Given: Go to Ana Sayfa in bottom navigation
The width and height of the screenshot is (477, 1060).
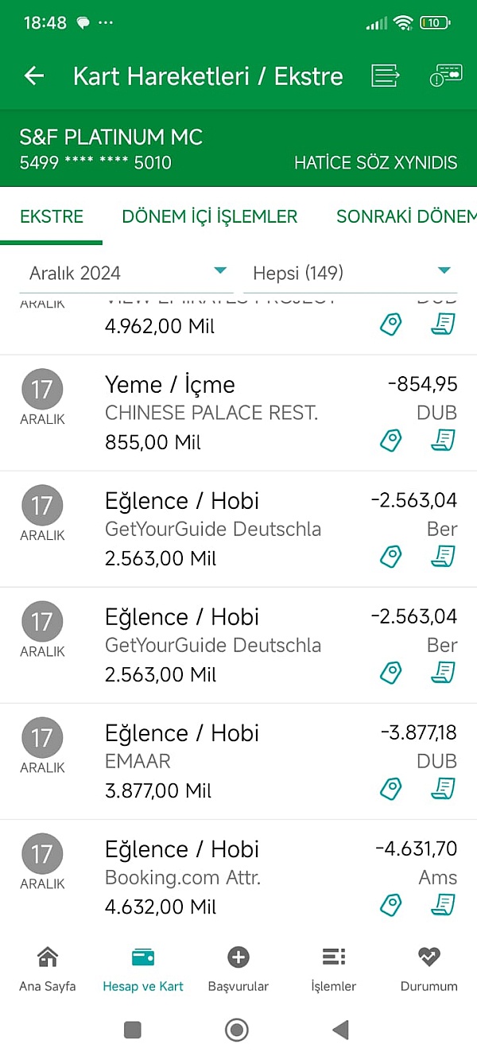Looking at the screenshot, I should (x=48, y=969).
